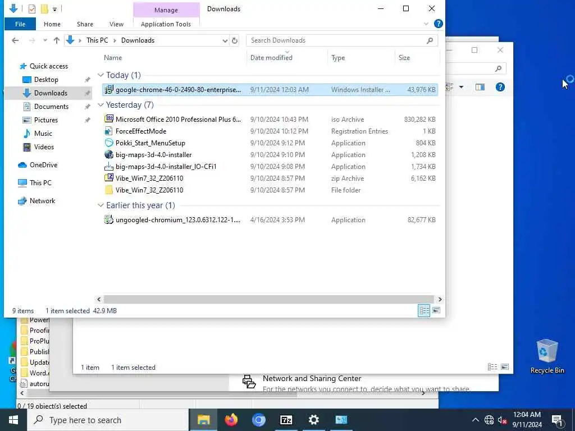575x431 pixels.
Task: Open Explorer help question mark icon
Action: coord(438,24)
